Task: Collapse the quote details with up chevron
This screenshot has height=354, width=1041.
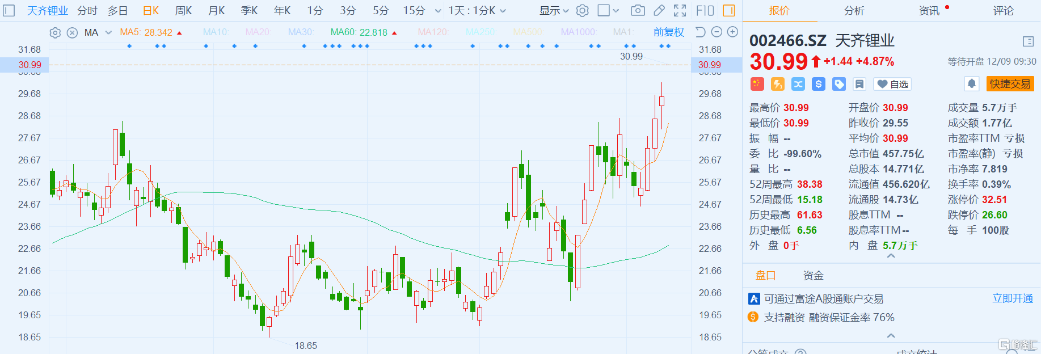Action: coord(891,256)
